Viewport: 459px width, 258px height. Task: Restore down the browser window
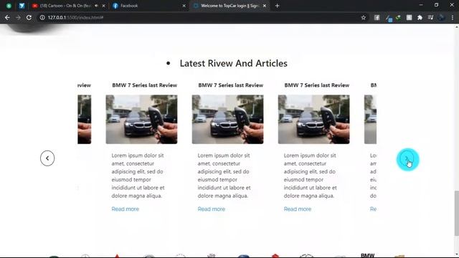click(x=436, y=5)
